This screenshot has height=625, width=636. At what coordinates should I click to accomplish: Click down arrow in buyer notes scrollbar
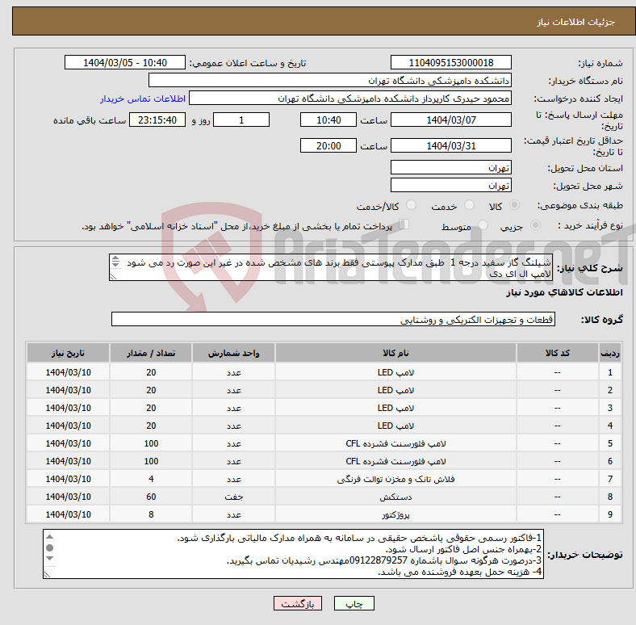pos(50,559)
